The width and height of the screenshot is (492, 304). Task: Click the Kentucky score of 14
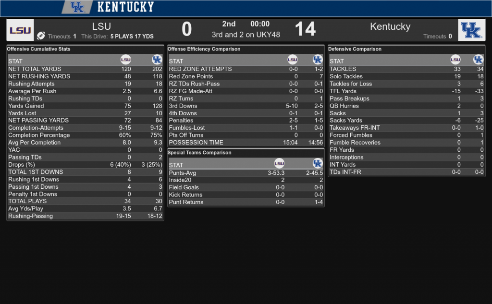[x=305, y=29]
